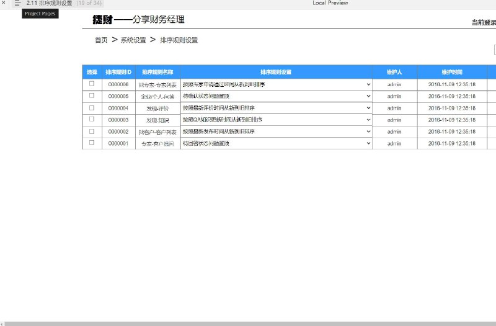Tick checkbox for rule 0000005

coord(92,95)
